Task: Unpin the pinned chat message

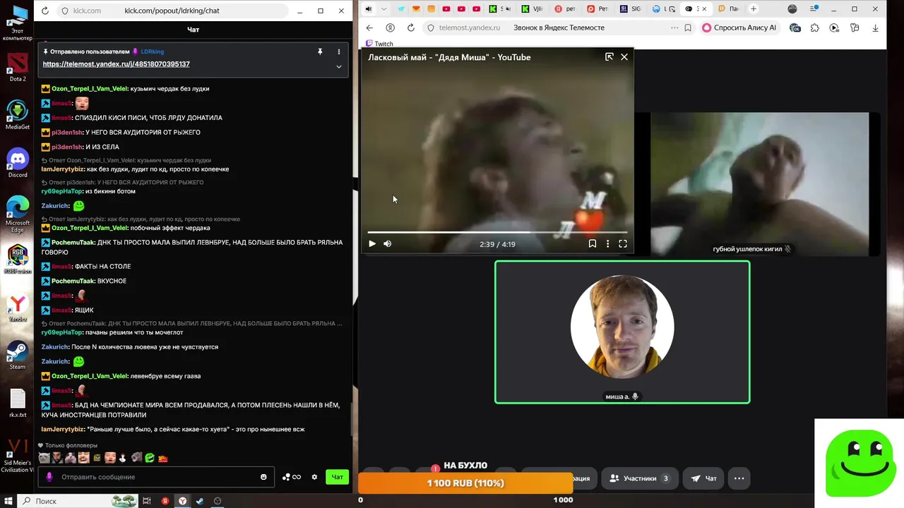Action: [x=320, y=52]
